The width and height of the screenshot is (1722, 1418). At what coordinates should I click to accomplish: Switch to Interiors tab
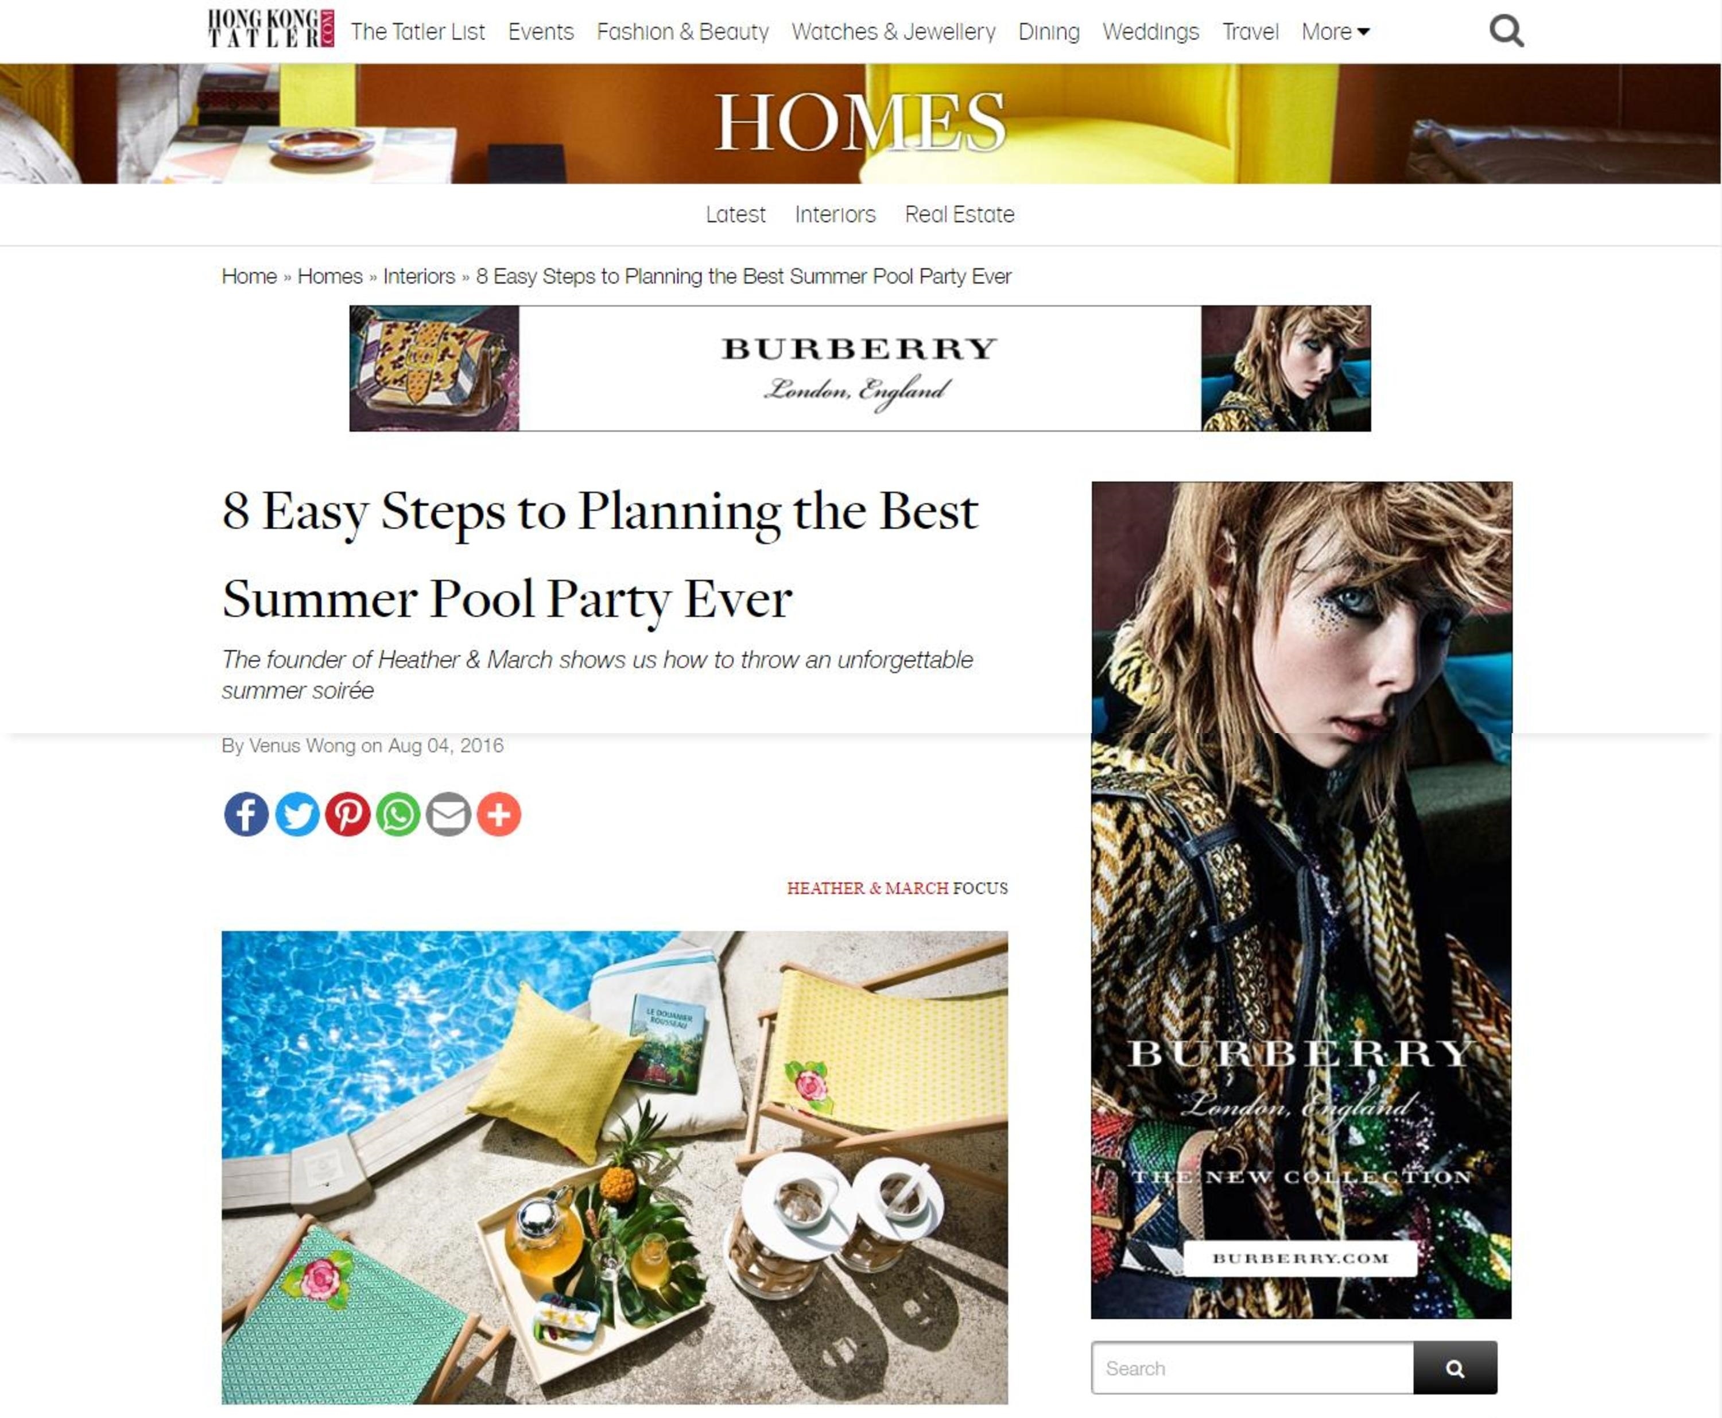point(835,214)
